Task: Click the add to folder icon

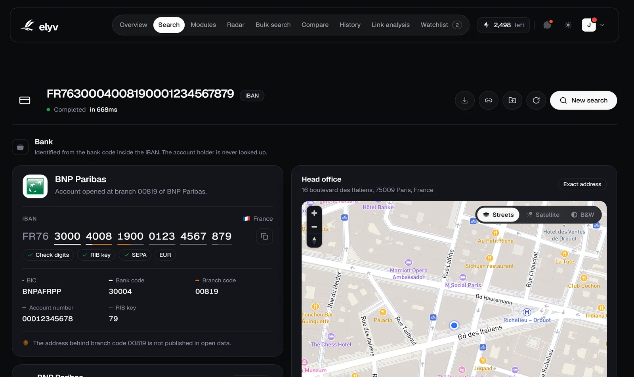Action: (512, 100)
